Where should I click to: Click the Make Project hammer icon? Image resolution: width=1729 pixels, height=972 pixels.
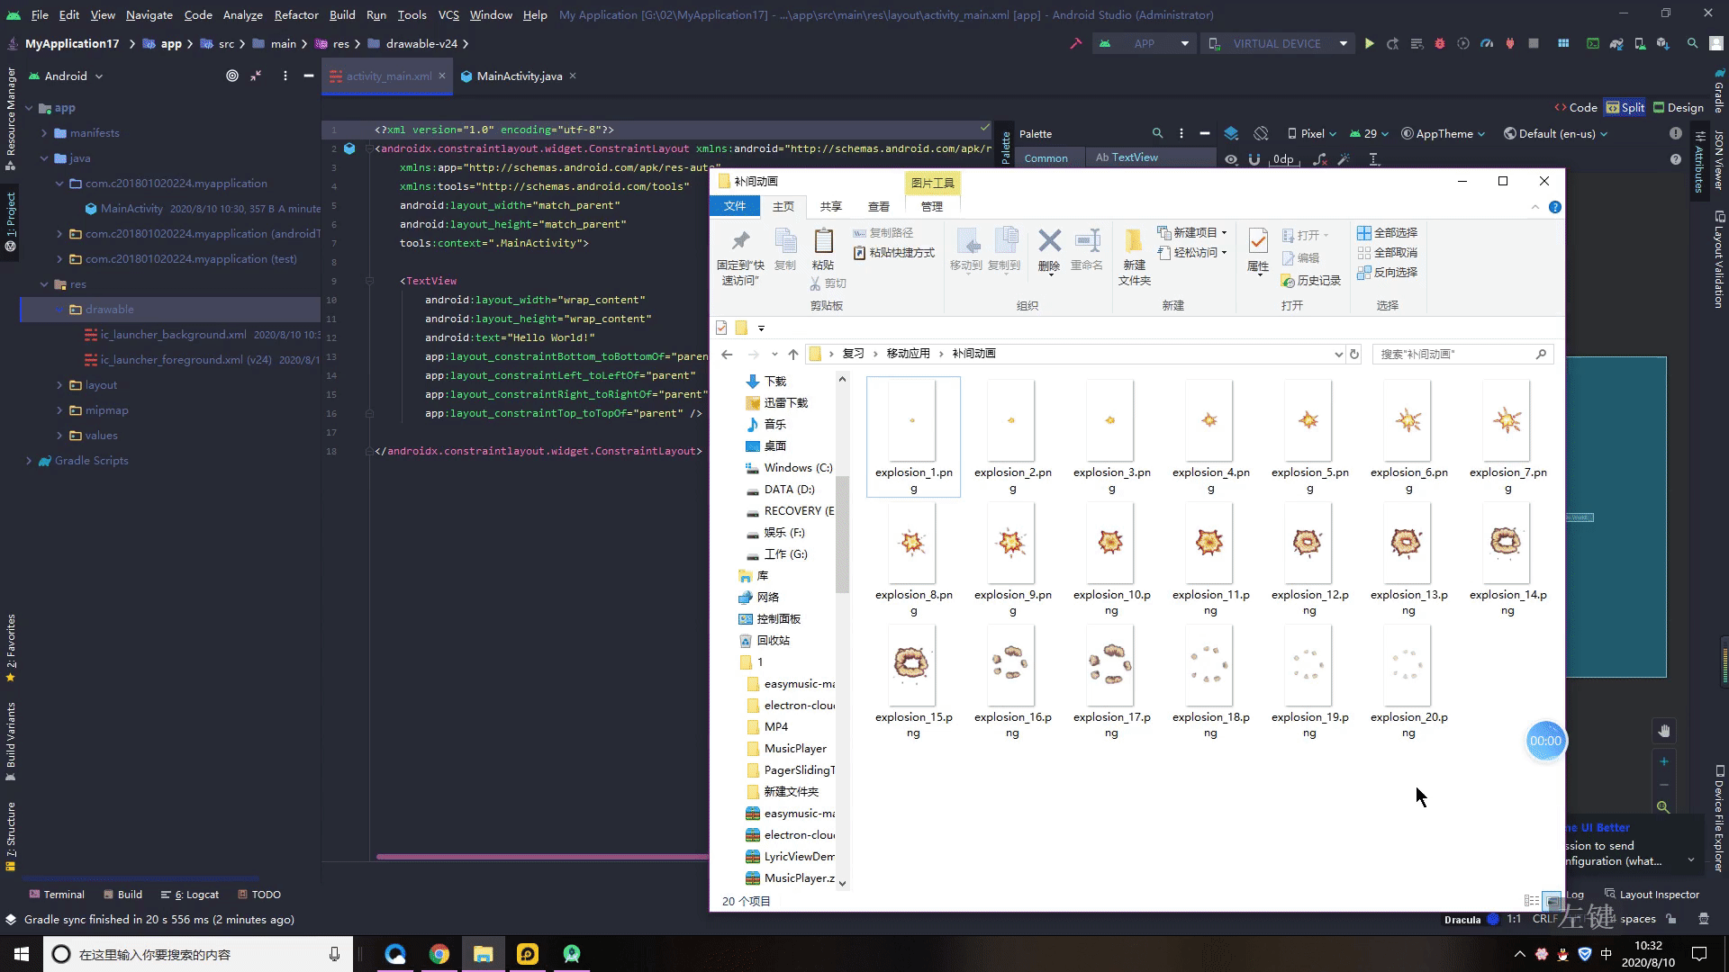(x=1075, y=43)
